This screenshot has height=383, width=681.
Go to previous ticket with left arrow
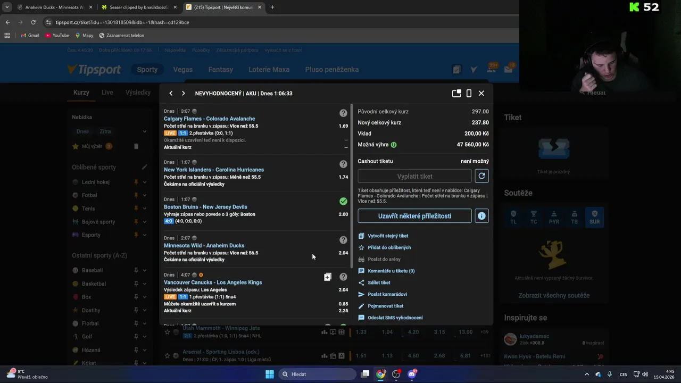pyautogui.click(x=171, y=93)
